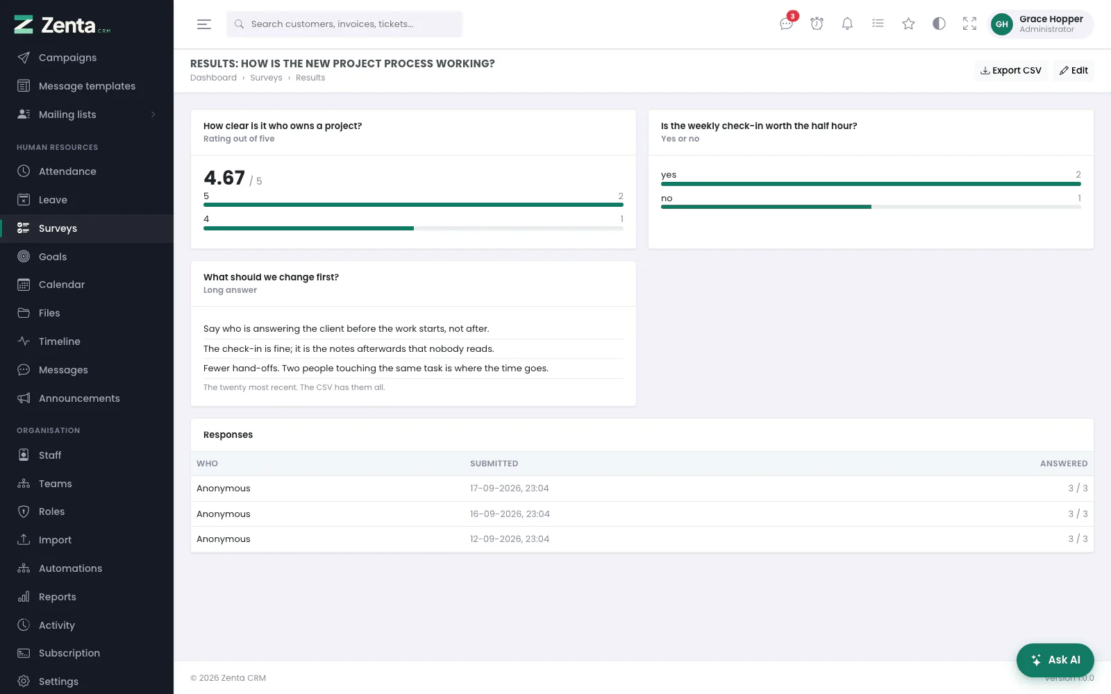Open Settings in the sidebar

click(87, 682)
